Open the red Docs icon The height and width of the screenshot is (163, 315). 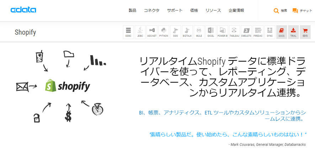(282, 32)
